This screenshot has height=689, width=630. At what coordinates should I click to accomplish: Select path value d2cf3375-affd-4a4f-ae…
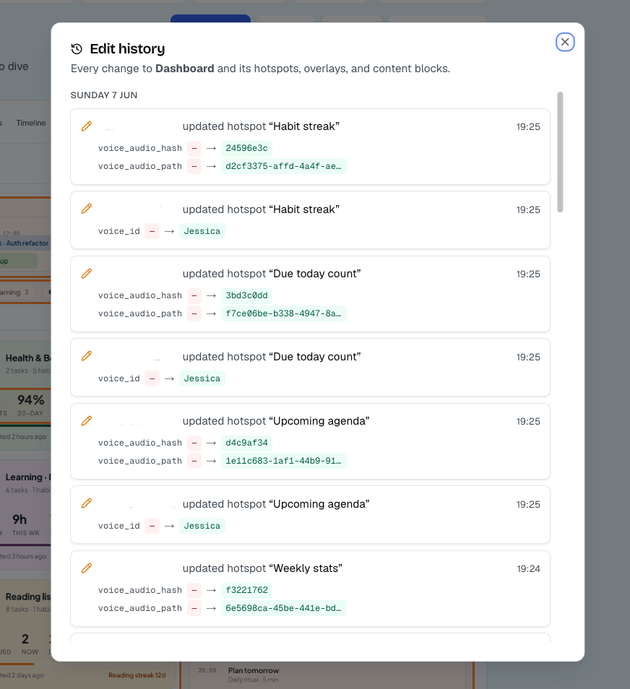point(283,166)
